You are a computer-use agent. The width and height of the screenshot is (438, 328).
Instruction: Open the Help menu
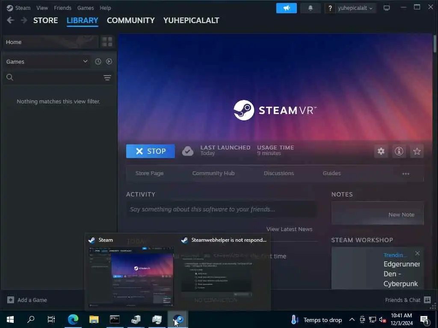[x=105, y=8]
